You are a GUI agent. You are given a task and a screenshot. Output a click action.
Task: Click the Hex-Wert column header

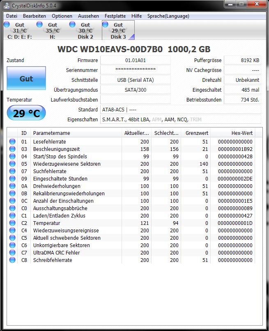[x=233, y=133]
